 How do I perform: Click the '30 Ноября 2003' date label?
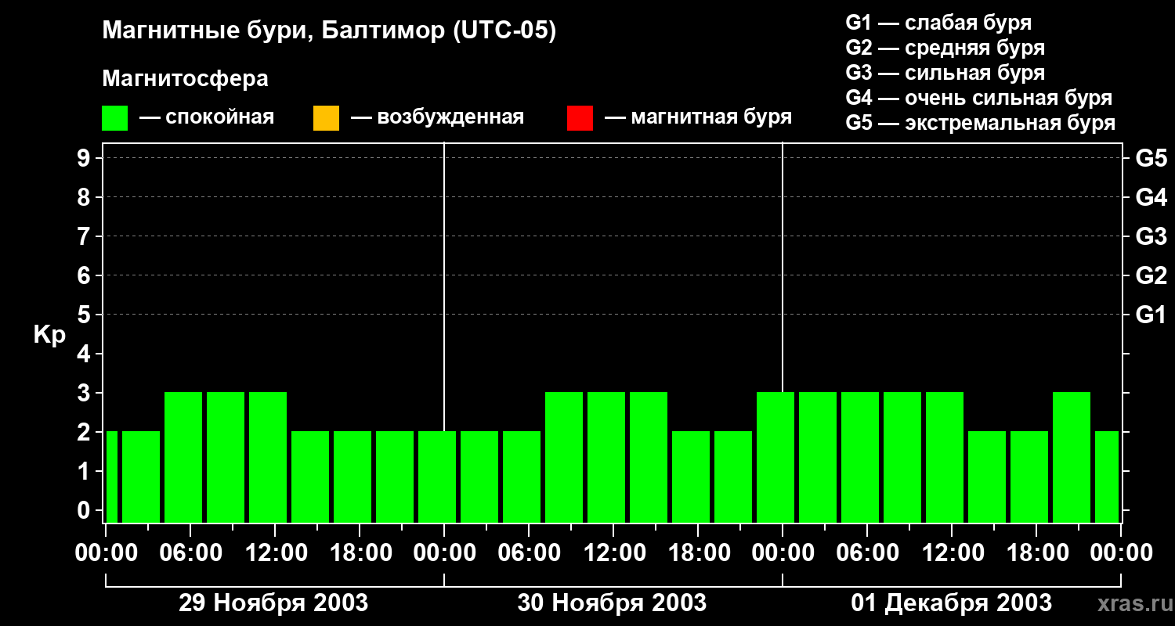(612, 603)
